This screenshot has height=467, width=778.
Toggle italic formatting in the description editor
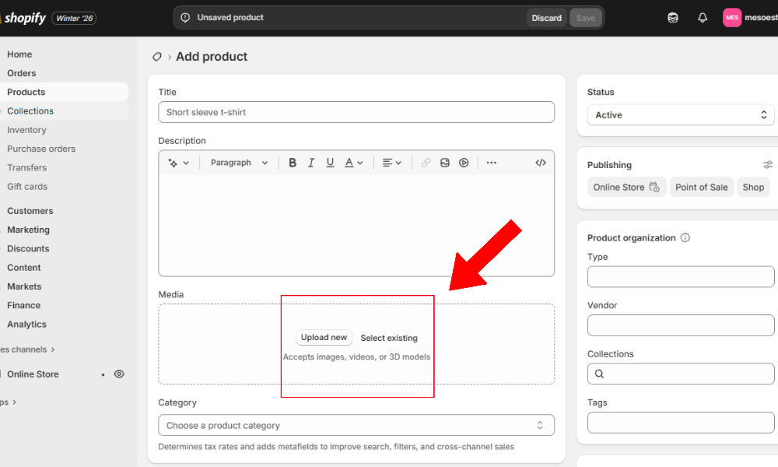pos(311,163)
